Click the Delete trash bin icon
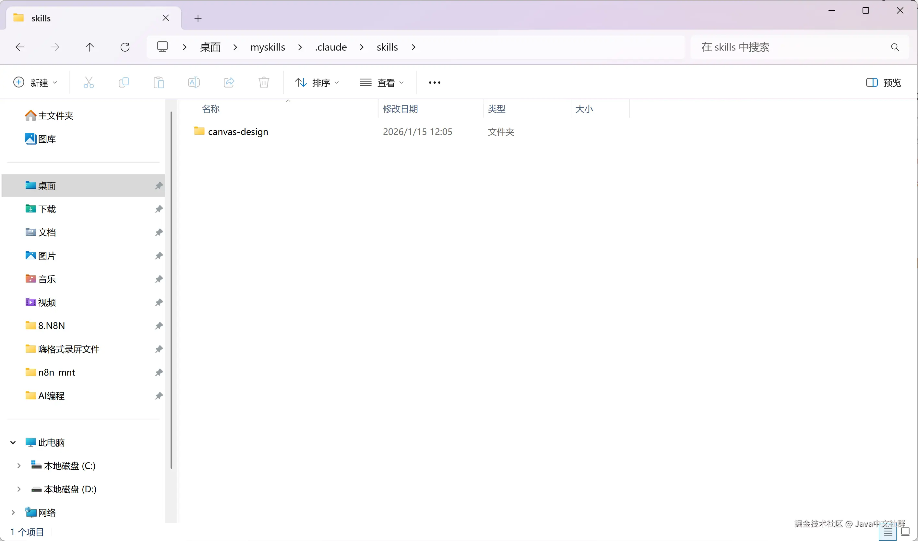The image size is (918, 541). tap(264, 83)
